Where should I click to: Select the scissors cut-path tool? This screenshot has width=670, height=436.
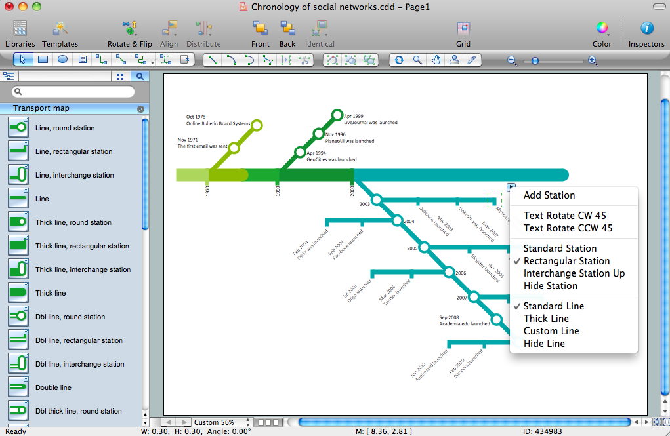coord(304,60)
